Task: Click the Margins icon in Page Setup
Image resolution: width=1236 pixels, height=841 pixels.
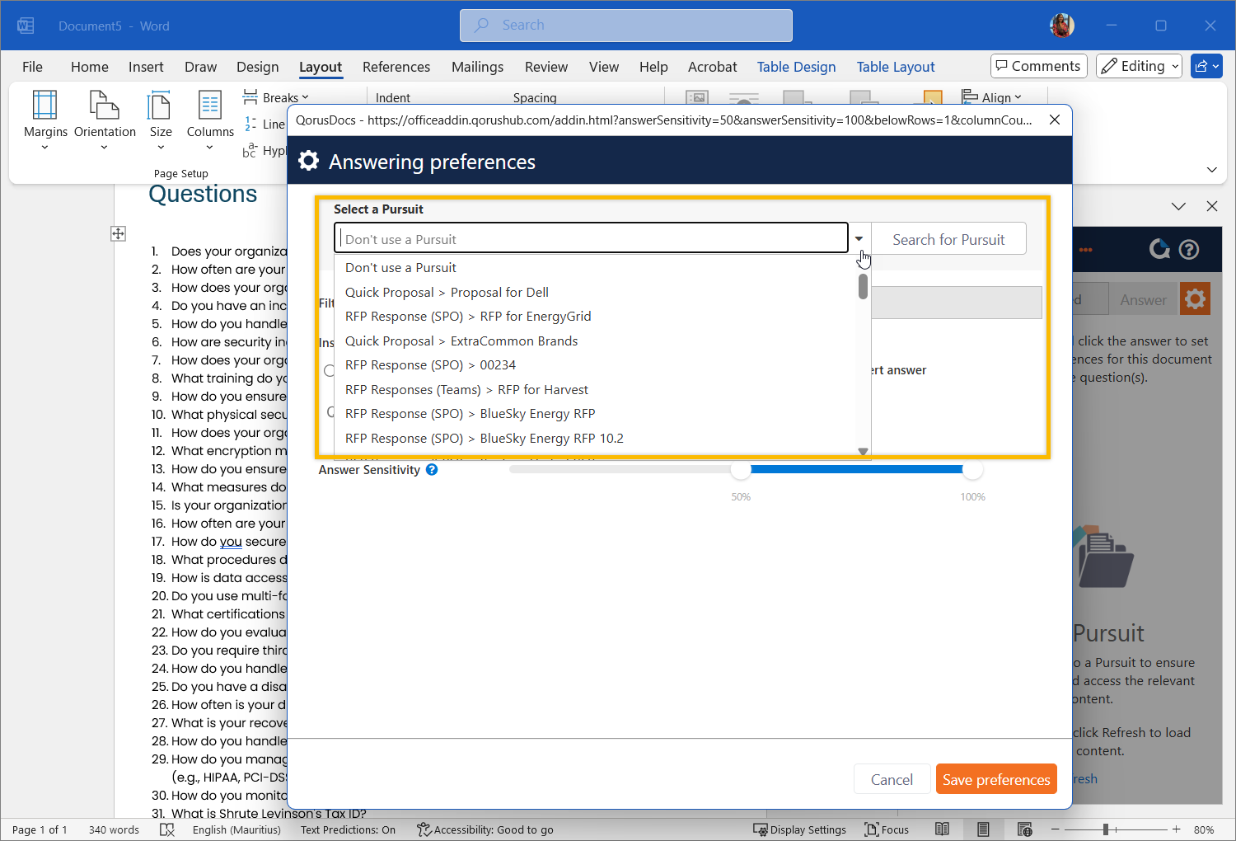Action: click(45, 107)
